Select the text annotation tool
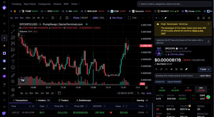This screenshot has height=117, width=214. pos(13,61)
